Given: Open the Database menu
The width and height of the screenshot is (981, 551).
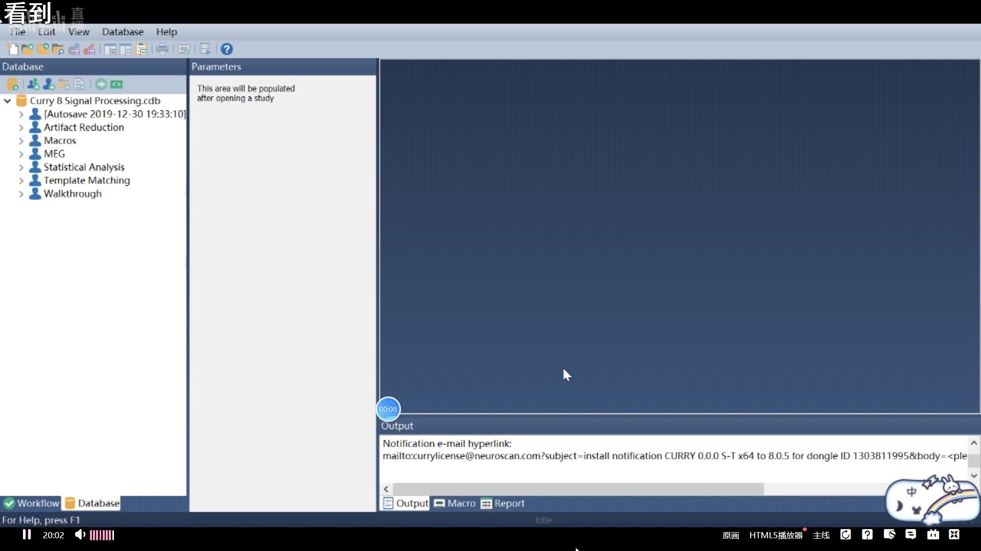Looking at the screenshot, I should click(x=123, y=32).
